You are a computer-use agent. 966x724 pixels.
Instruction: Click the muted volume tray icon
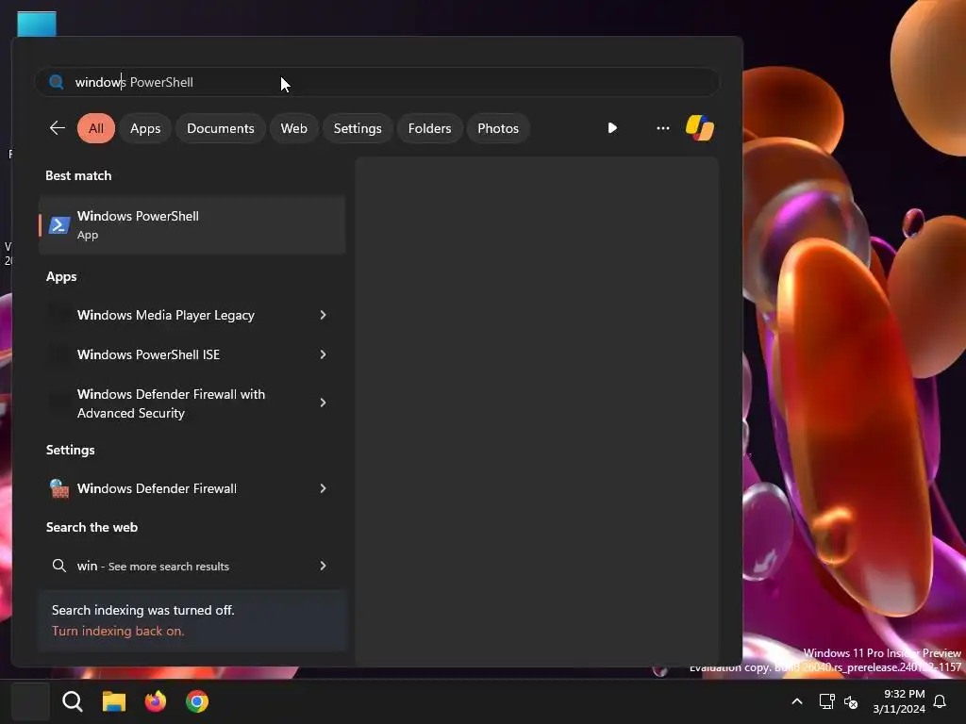click(851, 701)
